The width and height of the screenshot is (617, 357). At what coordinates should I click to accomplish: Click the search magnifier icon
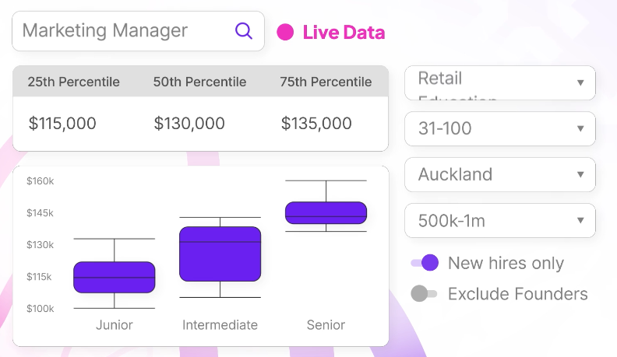(x=244, y=31)
